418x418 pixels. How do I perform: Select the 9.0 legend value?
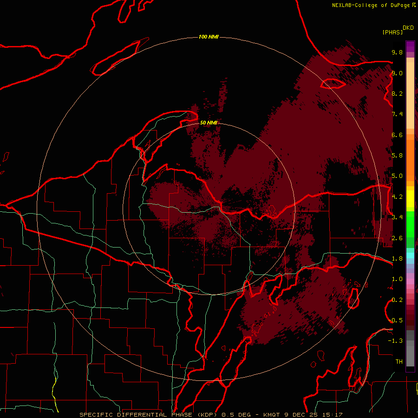point(397,73)
